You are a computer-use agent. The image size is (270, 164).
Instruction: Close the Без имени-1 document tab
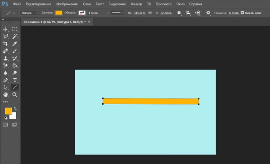pos(89,22)
